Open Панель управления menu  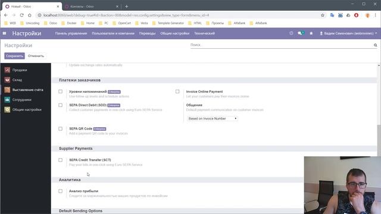click(x=71, y=33)
